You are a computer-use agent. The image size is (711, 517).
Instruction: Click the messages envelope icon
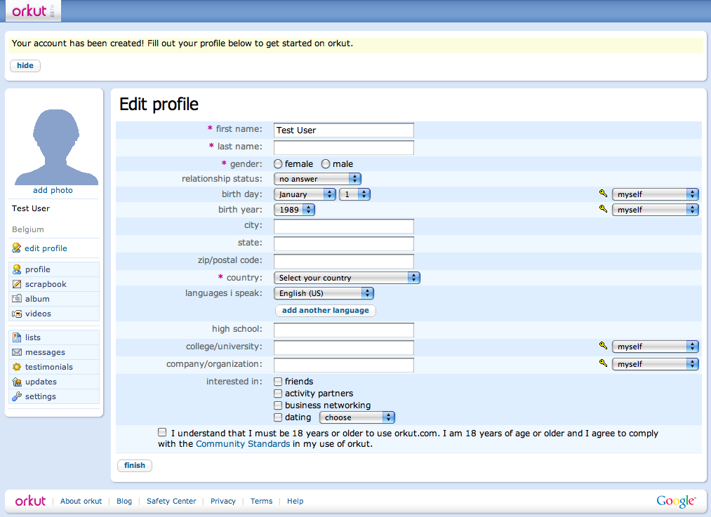17,352
